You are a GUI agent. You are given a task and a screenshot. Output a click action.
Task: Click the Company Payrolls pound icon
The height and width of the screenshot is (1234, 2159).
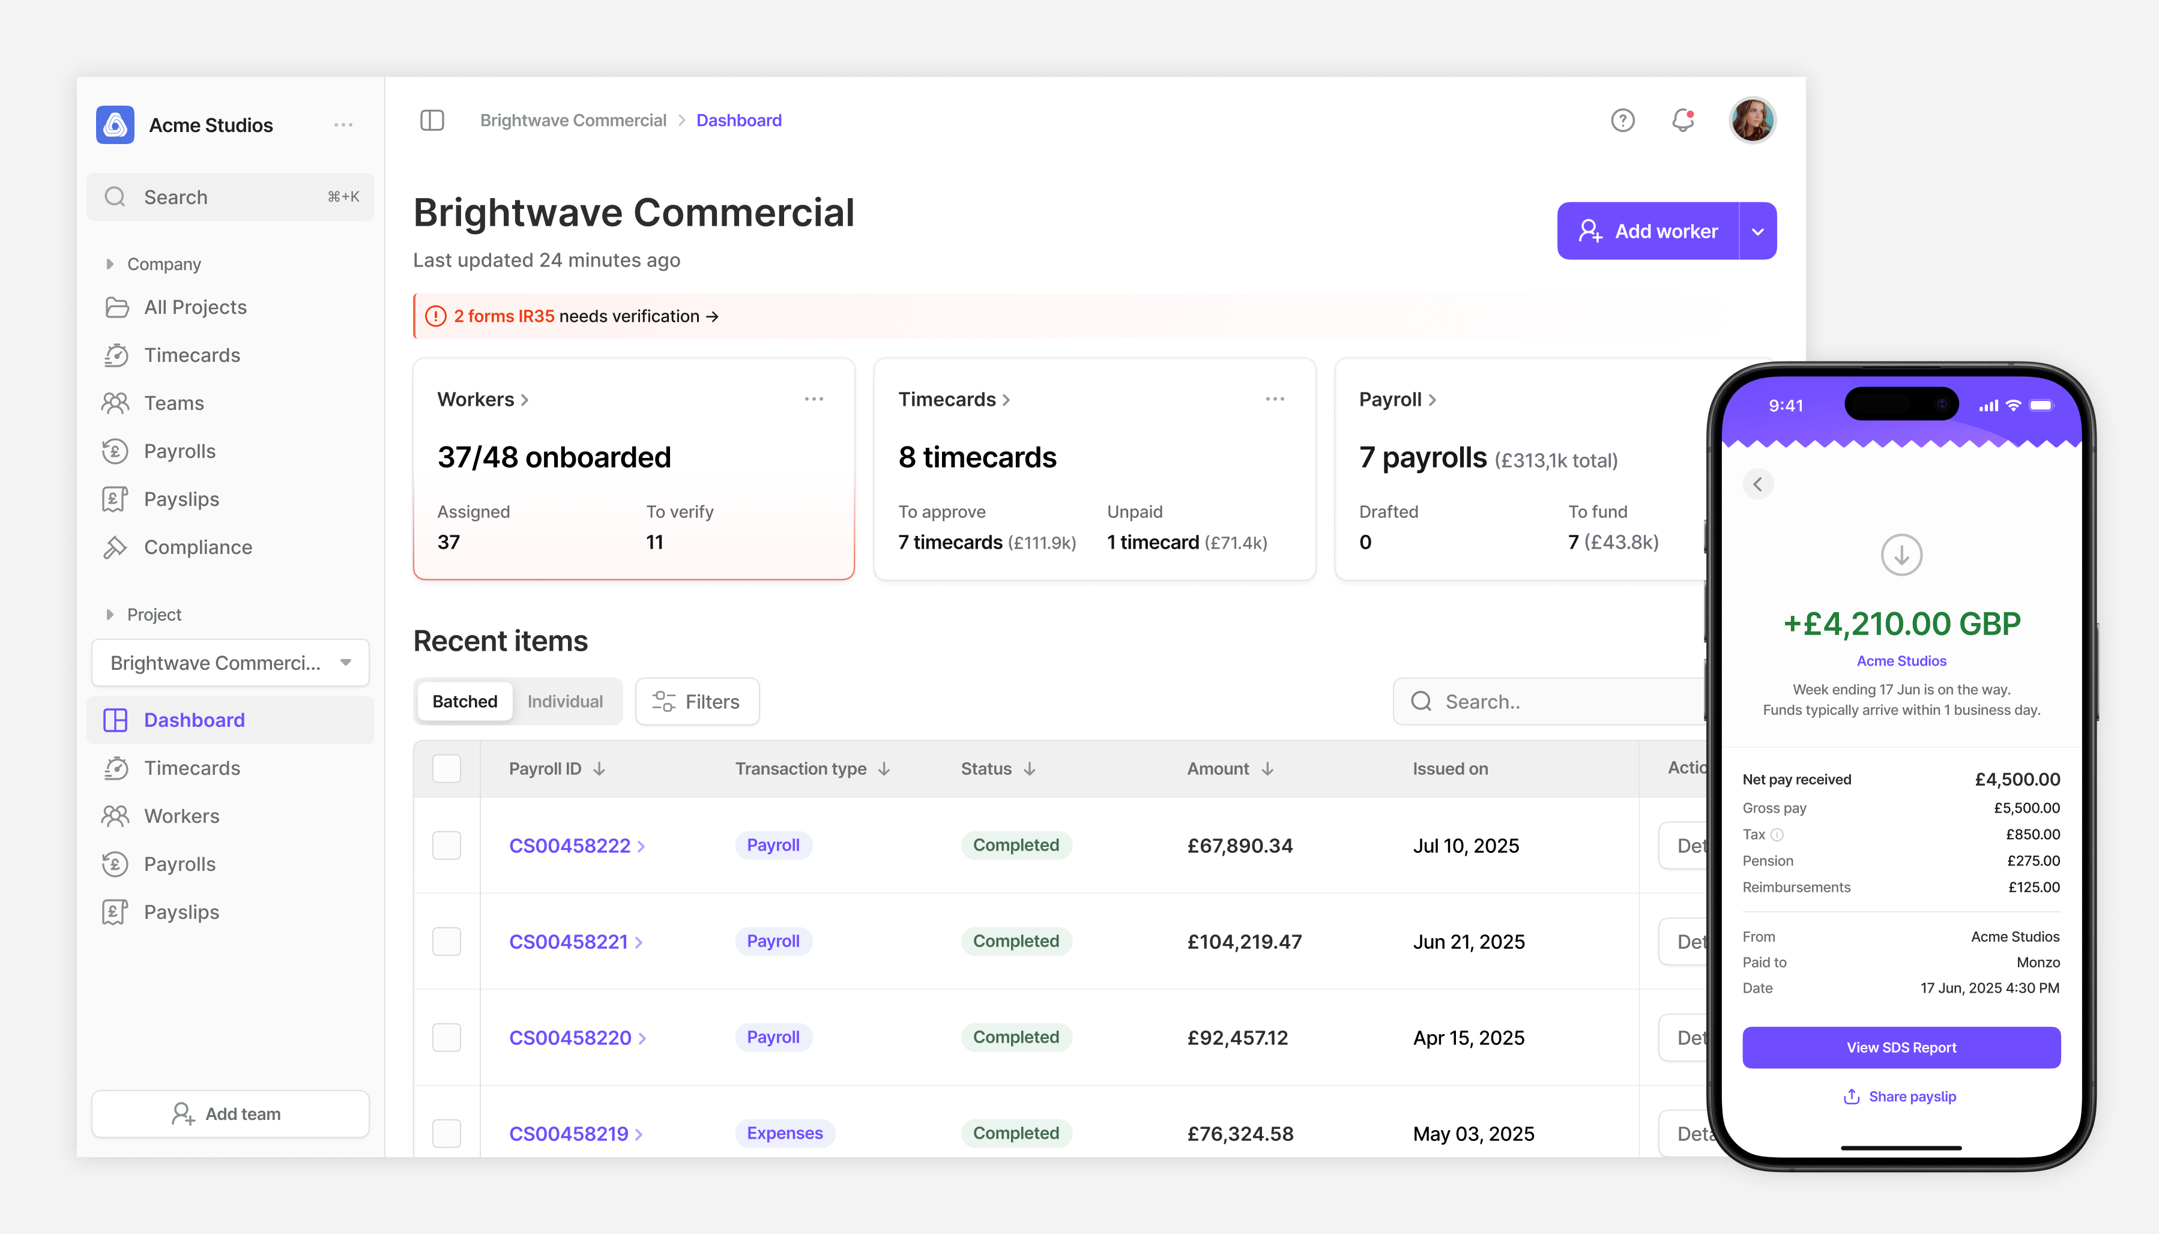pyautogui.click(x=115, y=452)
